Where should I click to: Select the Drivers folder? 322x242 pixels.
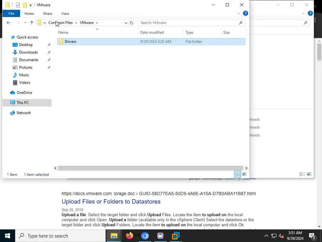(151, 42)
